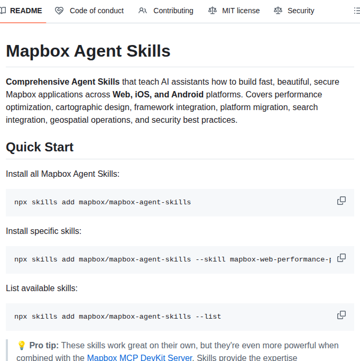Copy the install specific skills command
Image resolution: width=360 pixels, height=361 pixels.
[x=341, y=258]
